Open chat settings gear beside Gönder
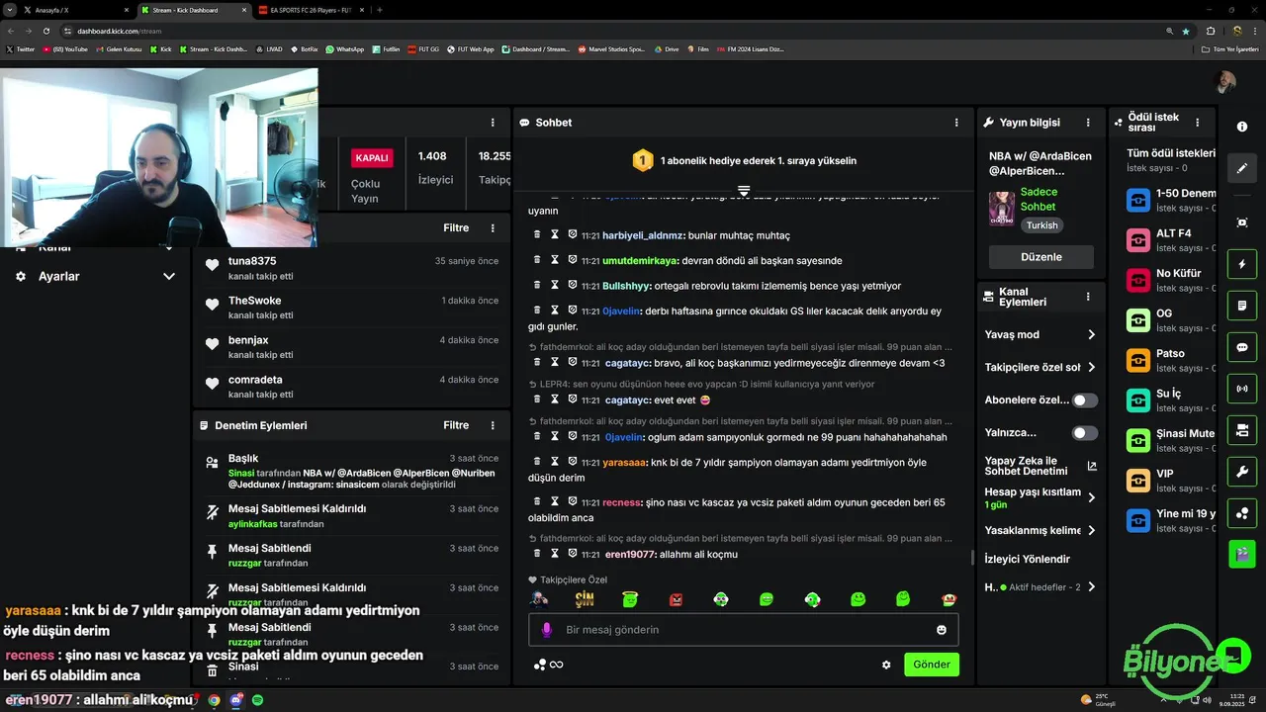This screenshot has height=712, width=1266. point(886,665)
